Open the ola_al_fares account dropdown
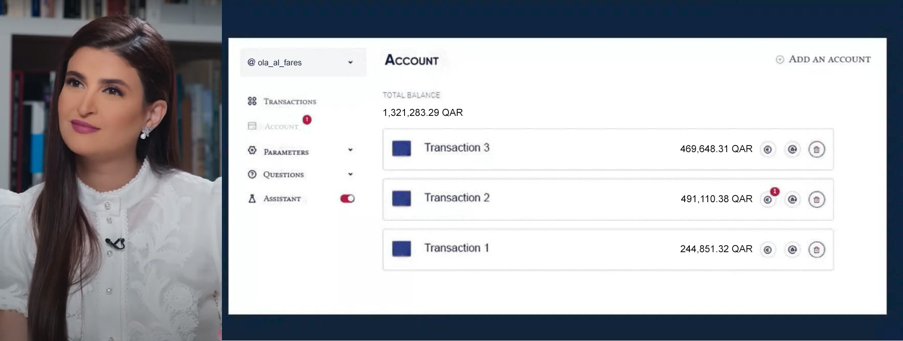 [x=303, y=62]
